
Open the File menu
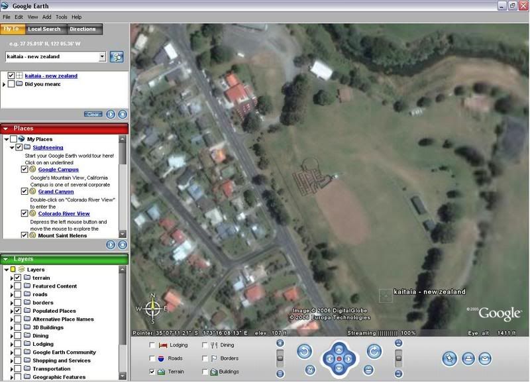tap(7, 17)
